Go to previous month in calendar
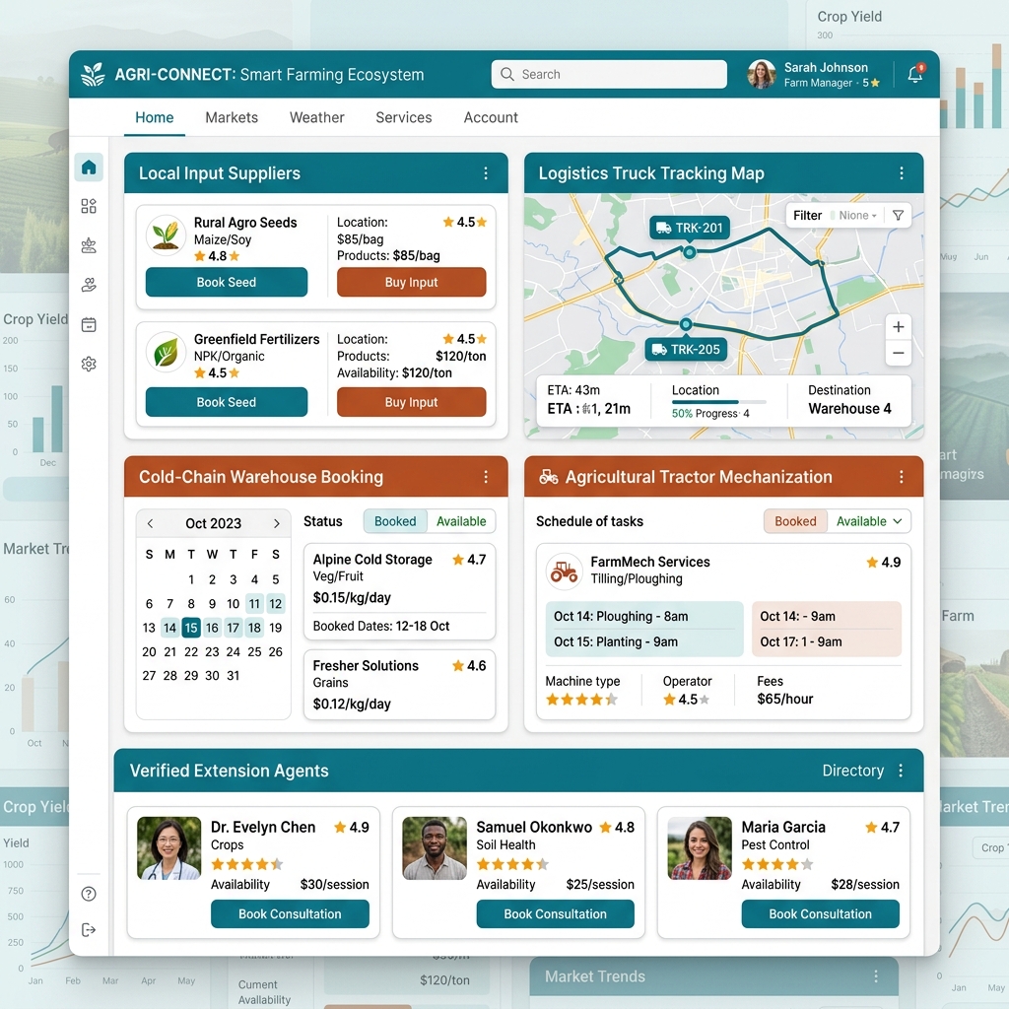Viewport: 1009px width, 1009px height. [x=150, y=524]
